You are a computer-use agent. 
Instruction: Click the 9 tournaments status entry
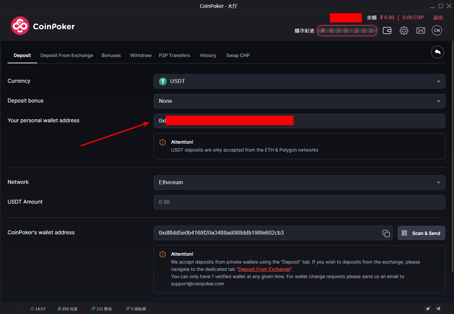pyautogui.click(x=136, y=309)
